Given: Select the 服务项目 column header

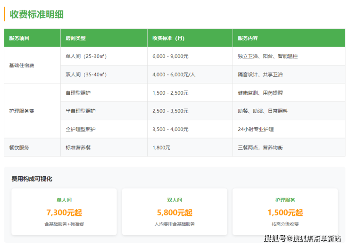Looking at the screenshot, I should point(19,38).
